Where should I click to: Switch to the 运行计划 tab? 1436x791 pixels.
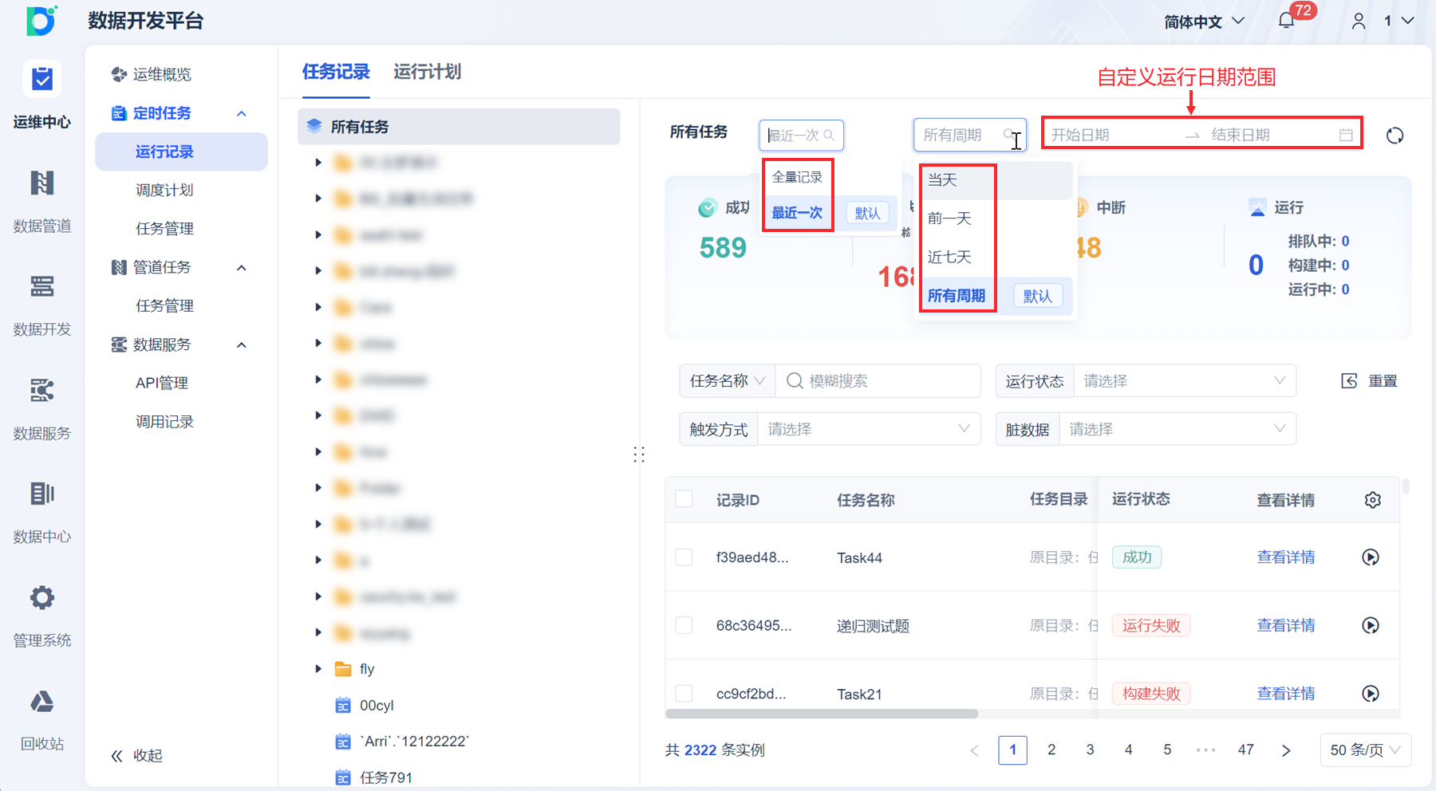click(x=428, y=72)
